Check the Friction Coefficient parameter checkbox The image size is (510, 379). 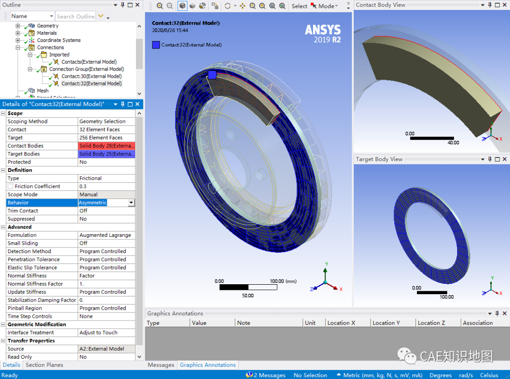point(10,186)
